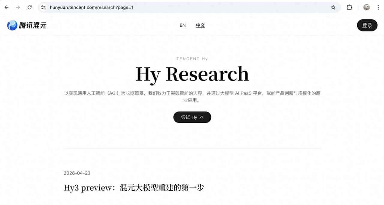
Task: Click the blue Tencent Hunyuan swirl logo
Action: tap(12, 25)
